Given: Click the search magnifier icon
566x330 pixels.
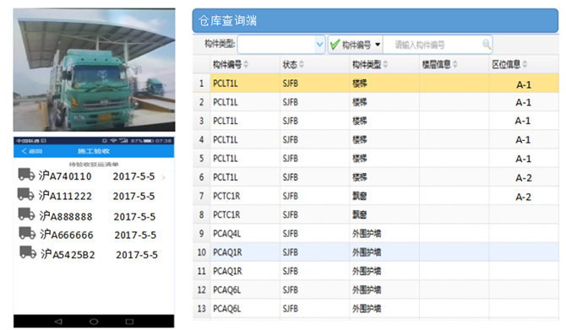Looking at the screenshot, I should pos(487,45).
